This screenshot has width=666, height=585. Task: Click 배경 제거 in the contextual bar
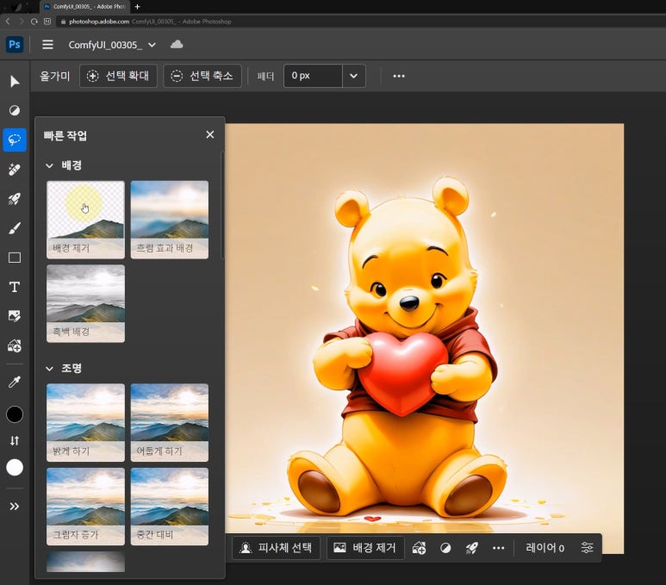(x=365, y=548)
